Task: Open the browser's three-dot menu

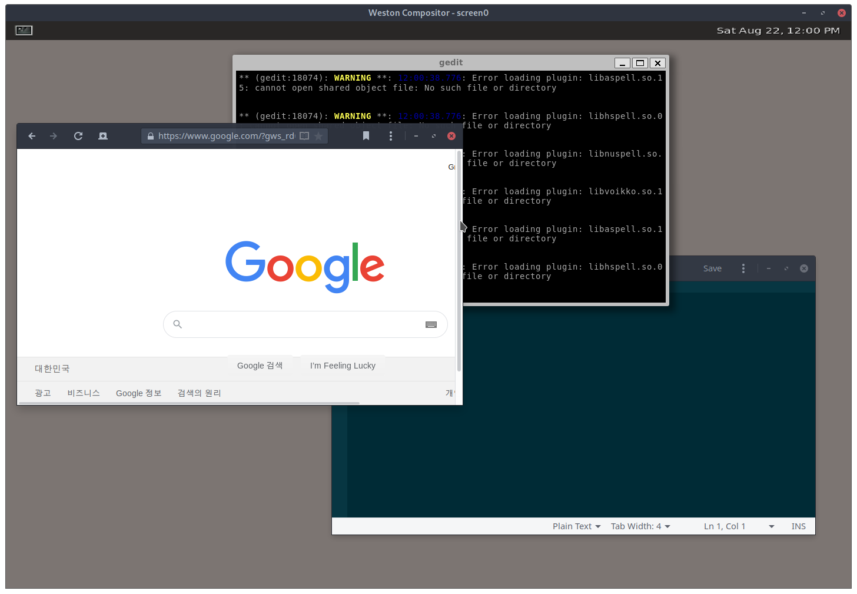Action: click(391, 136)
